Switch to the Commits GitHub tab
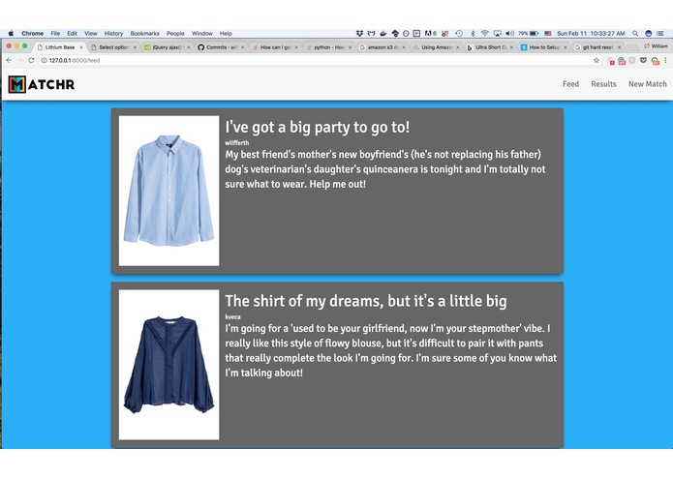This screenshot has width=673, height=478. [221, 47]
